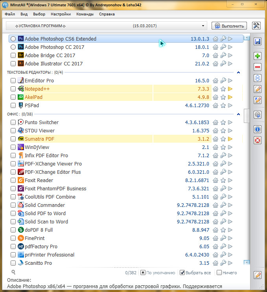
Task: Click the orange play icon for Notepad++
Action: point(230,89)
